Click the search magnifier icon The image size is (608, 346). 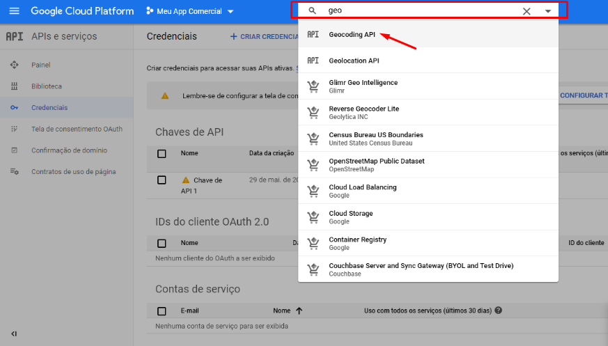312,10
